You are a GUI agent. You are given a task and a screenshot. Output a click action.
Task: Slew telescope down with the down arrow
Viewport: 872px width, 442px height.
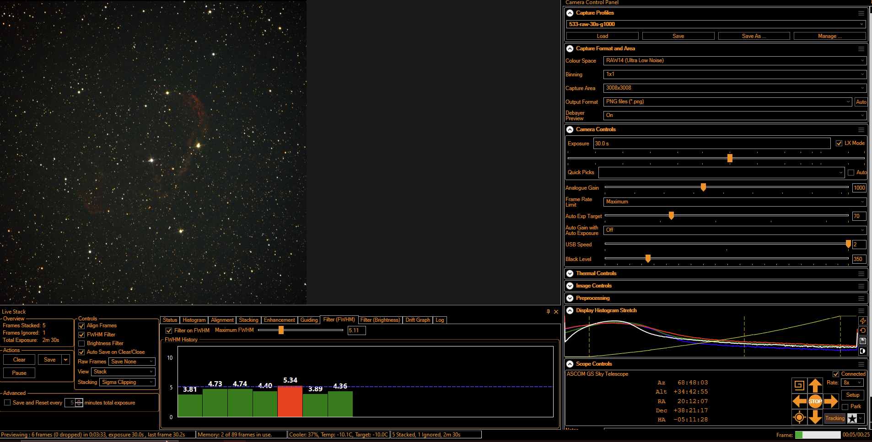(815, 417)
